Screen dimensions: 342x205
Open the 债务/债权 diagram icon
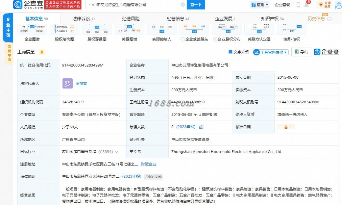292,29
